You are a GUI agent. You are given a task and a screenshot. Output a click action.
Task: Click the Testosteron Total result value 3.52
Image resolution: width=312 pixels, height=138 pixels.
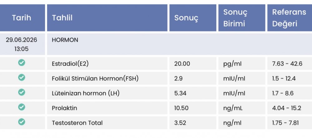[180, 123]
